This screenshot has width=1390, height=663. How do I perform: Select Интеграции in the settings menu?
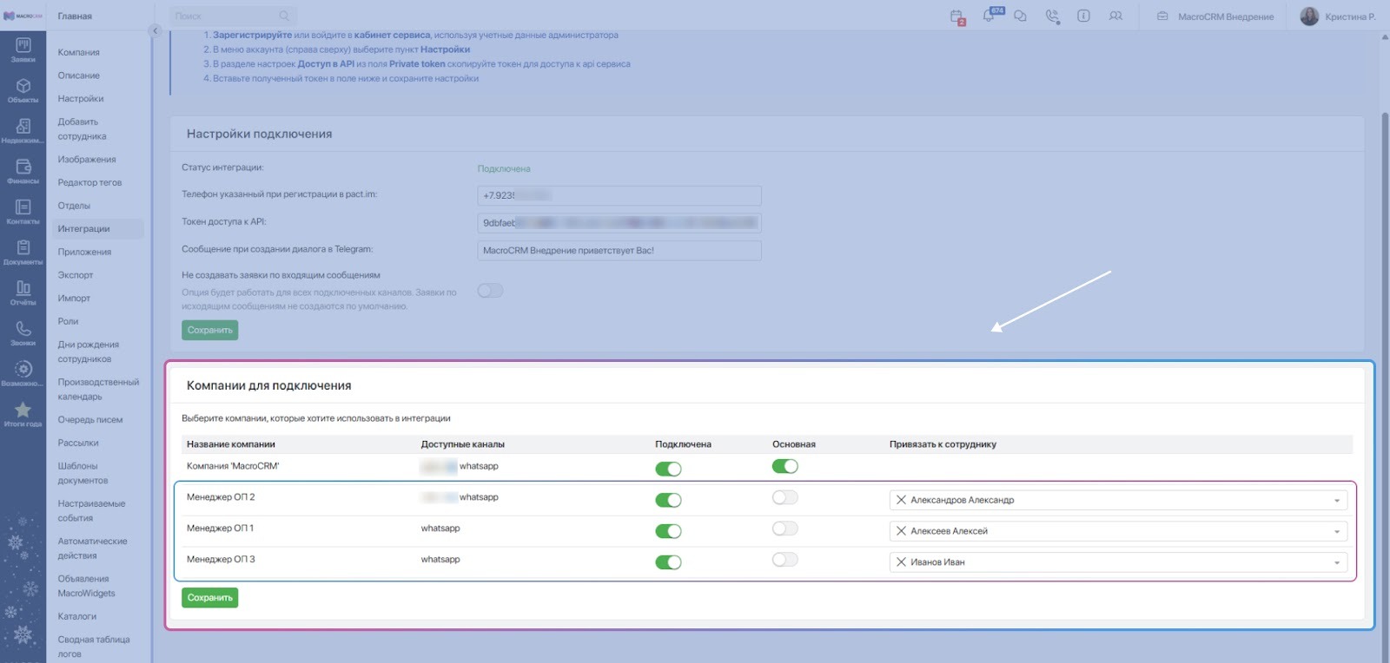point(83,229)
